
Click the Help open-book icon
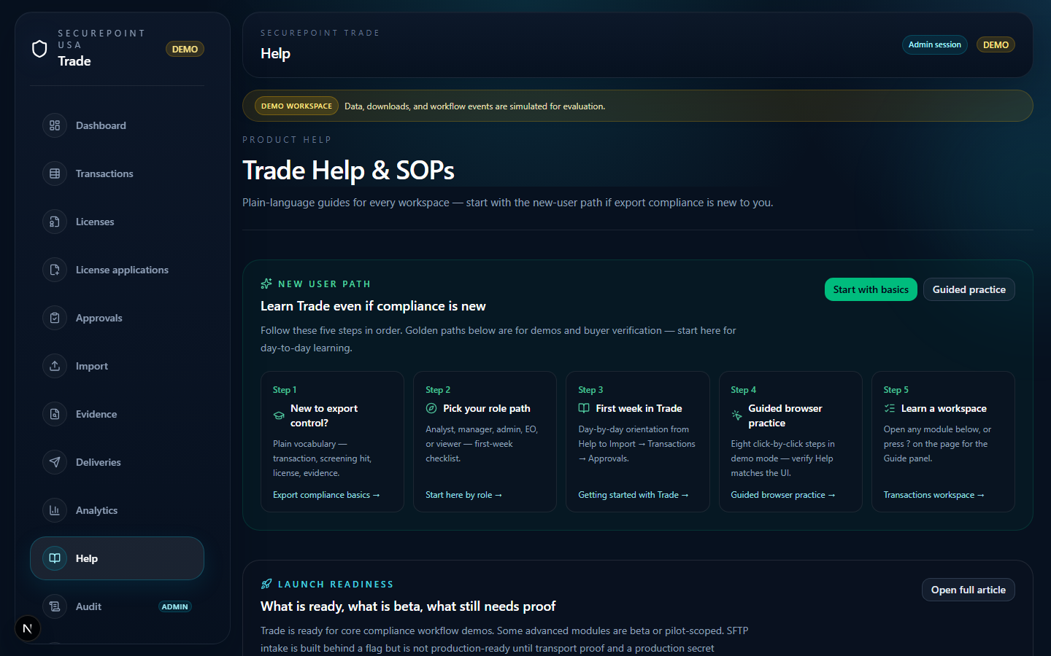click(x=55, y=558)
